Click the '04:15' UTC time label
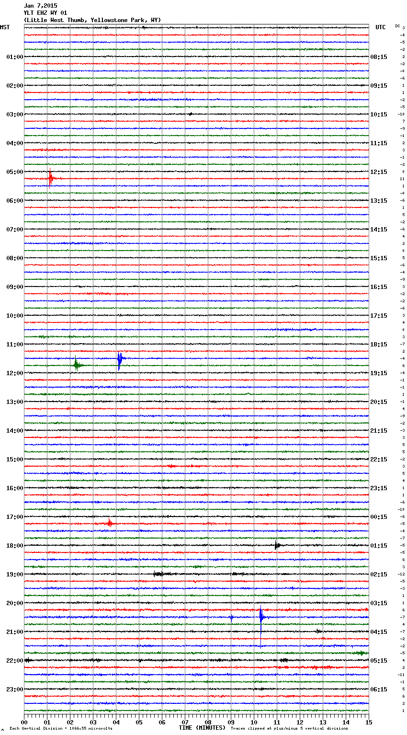 [379, 632]
